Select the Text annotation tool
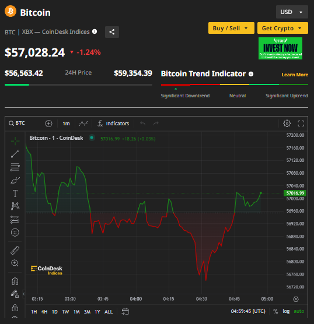This screenshot has height=324, width=314. [15, 193]
